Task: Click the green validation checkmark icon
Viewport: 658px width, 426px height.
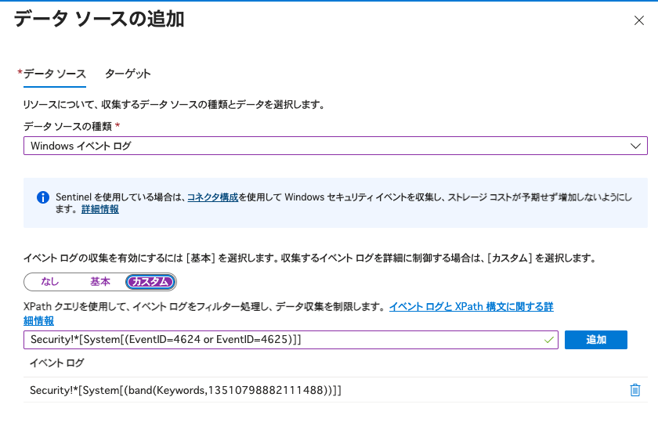Action: click(549, 340)
